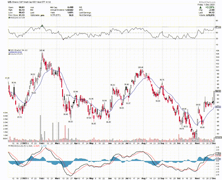Click the Low value 90.43
The image size is (222, 180).
pyautogui.click(x=22, y=13)
